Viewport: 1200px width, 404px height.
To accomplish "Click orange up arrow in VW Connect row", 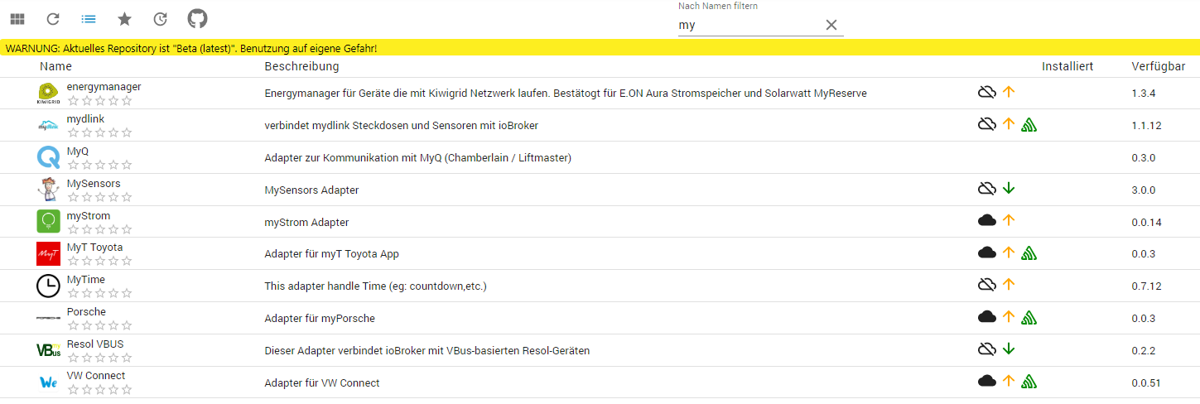I will coord(1008,381).
